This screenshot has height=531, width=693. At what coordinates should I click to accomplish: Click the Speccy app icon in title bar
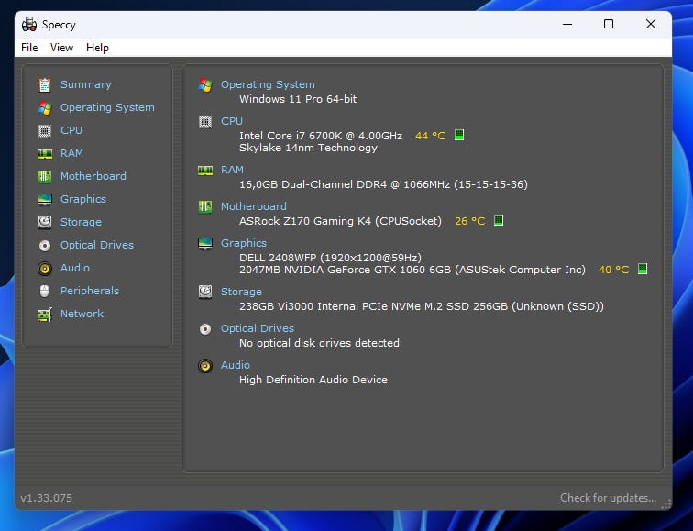pos(29,24)
